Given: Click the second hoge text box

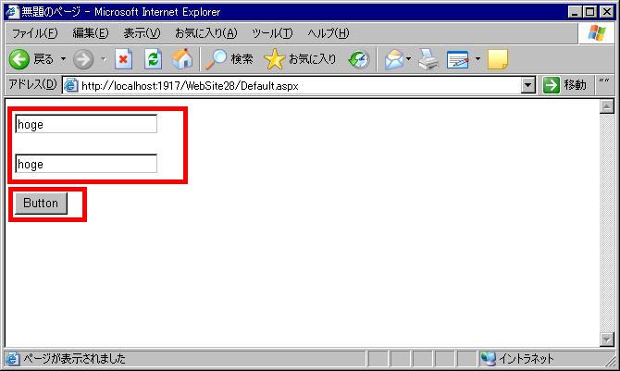Looking at the screenshot, I should coord(86,164).
